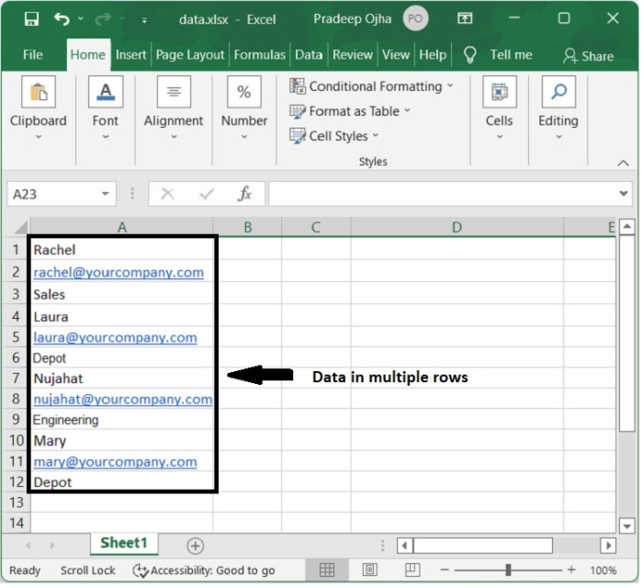Click the Undo arrow icon
The height and width of the screenshot is (588, 643).
[x=62, y=18]
